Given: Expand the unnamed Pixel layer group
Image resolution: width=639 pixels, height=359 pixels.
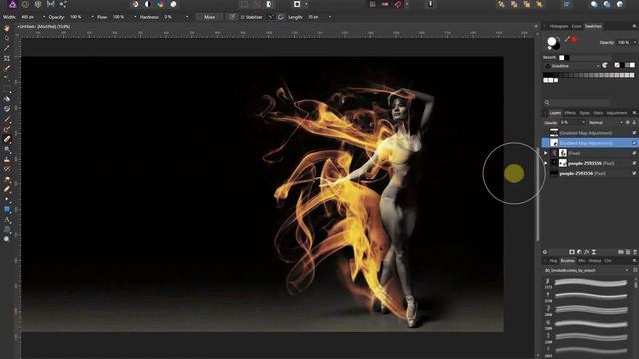Looking at the screenshot, I should pos(546,153).
